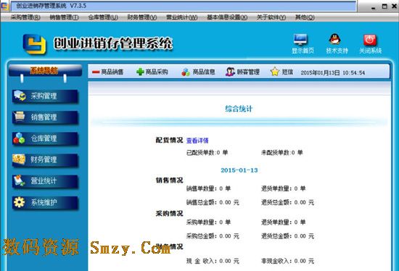Click the toolbar date and time display
The width and height of the screenshot is (399, 271).
[x=333, y=72]
